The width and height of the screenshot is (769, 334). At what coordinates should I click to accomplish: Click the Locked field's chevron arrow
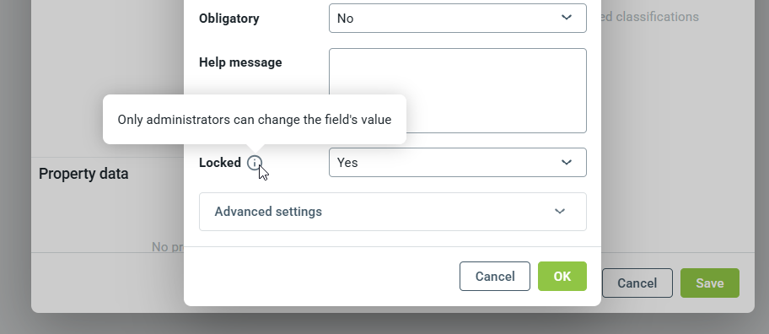tap(567, 162)
